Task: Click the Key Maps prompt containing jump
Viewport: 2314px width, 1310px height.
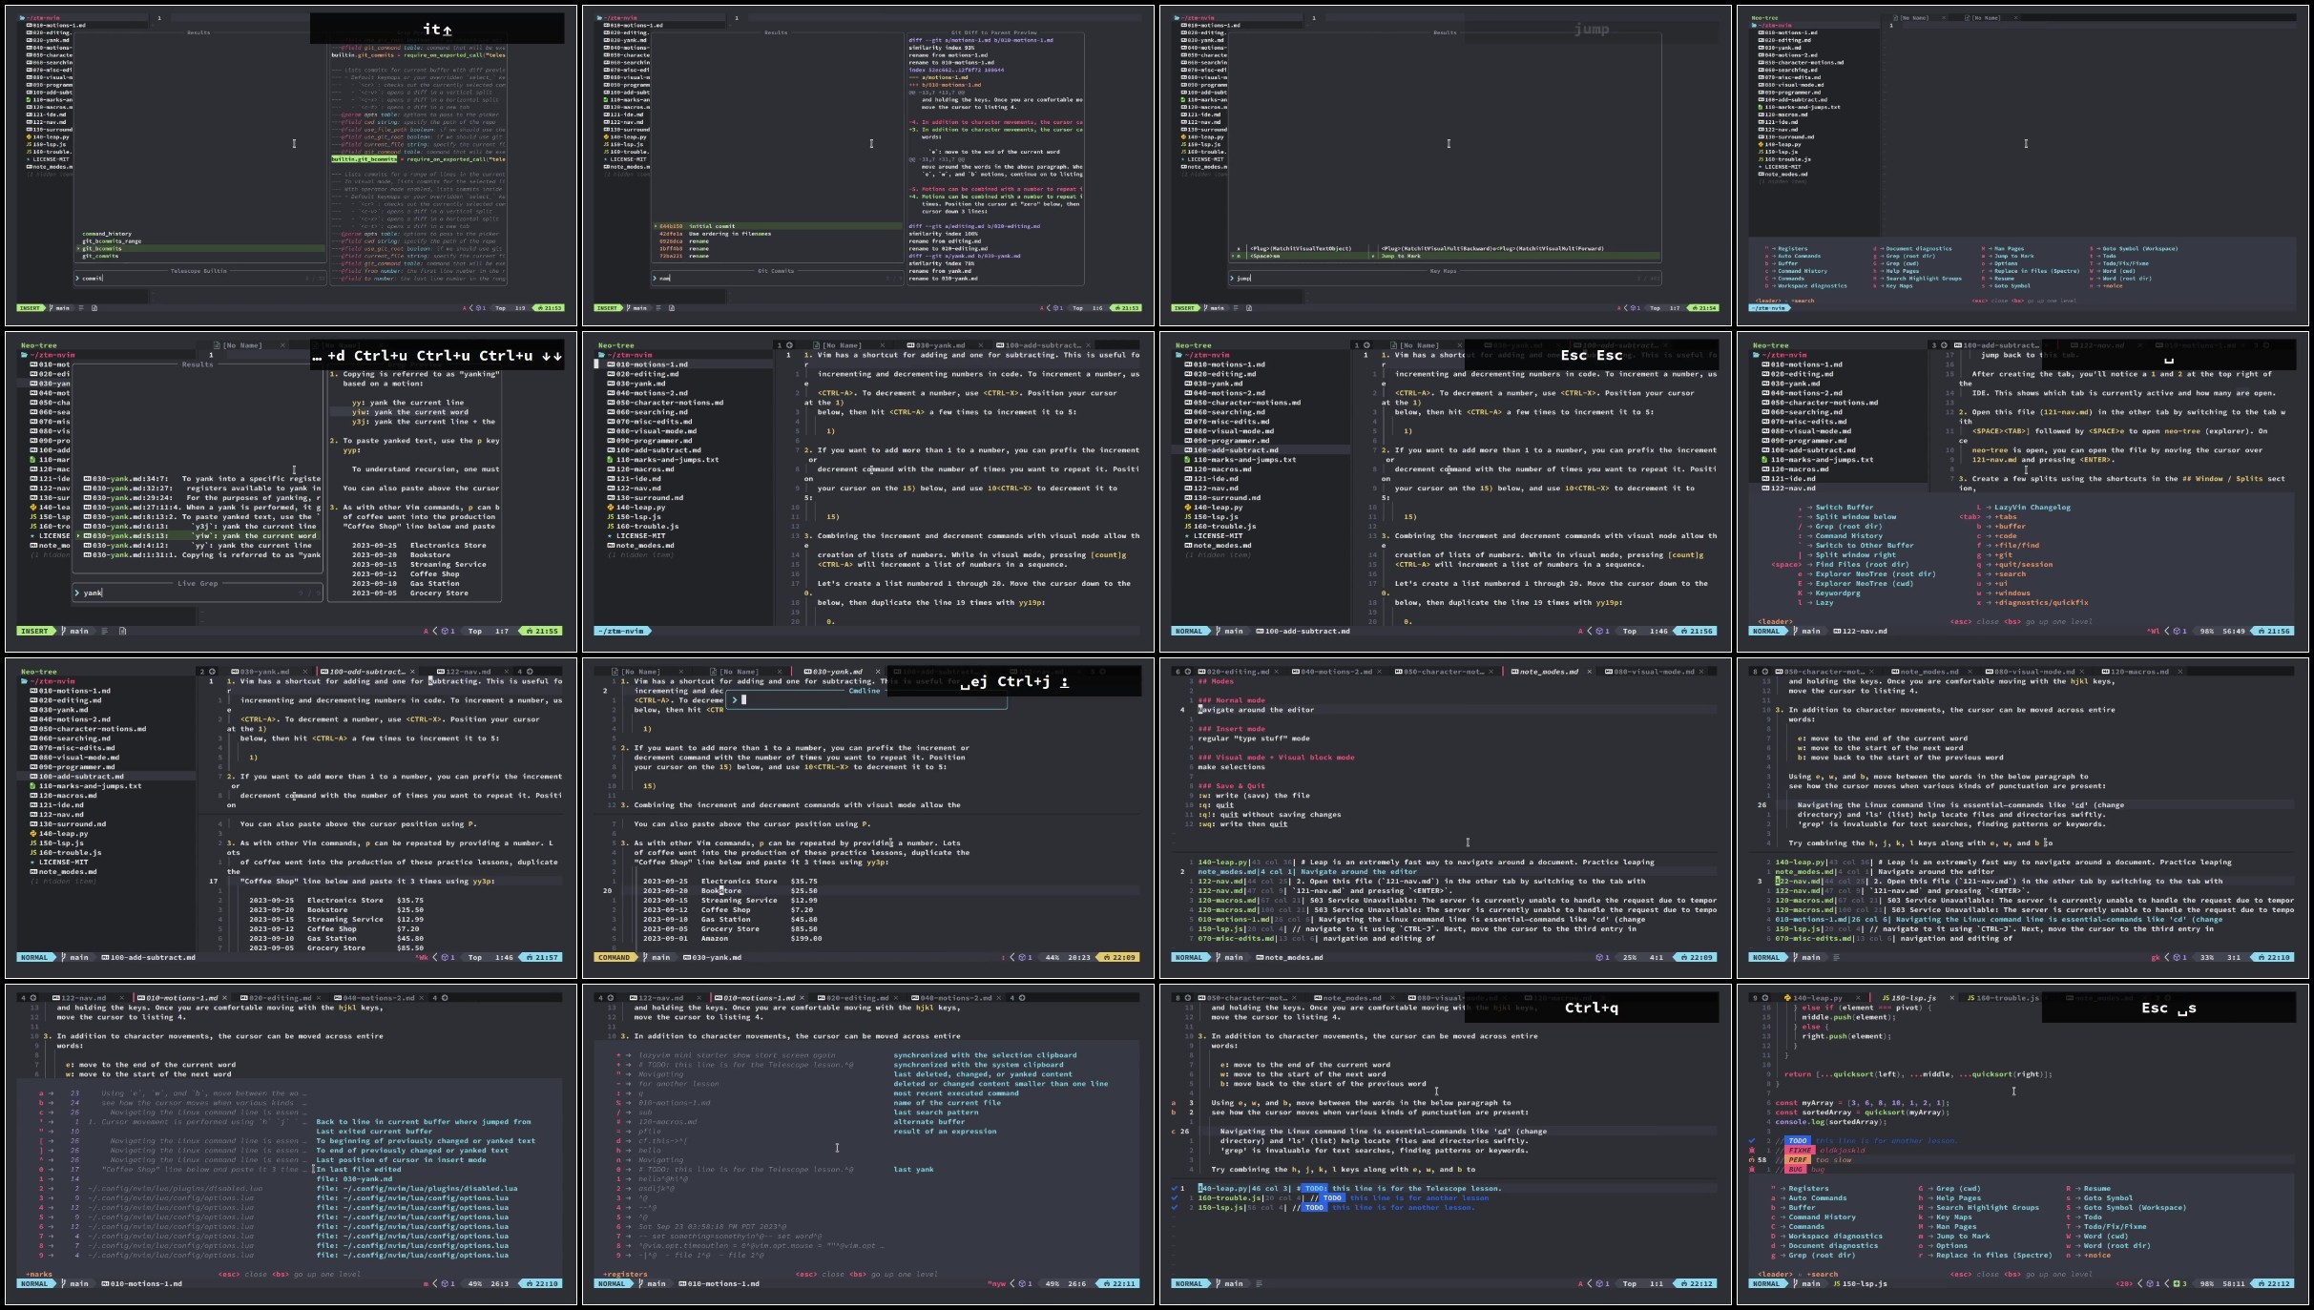Action: 1445,279
